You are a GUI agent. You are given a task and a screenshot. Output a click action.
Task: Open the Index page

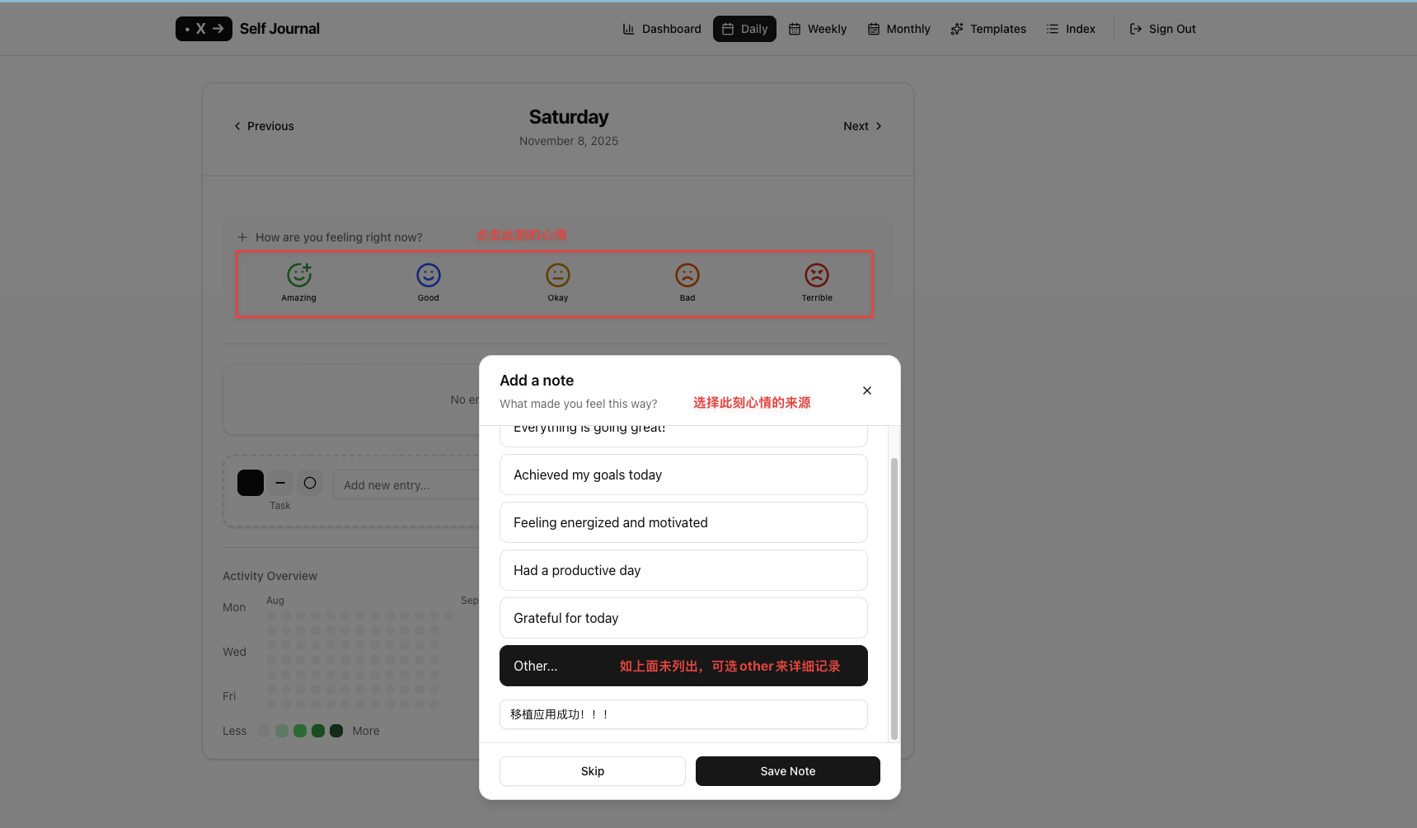pos(1071,29)
